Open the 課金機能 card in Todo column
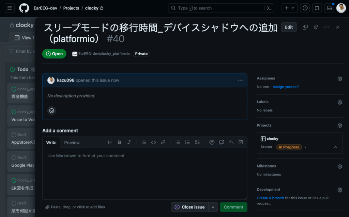Screen dimensions: 349x217 point(21,93)
